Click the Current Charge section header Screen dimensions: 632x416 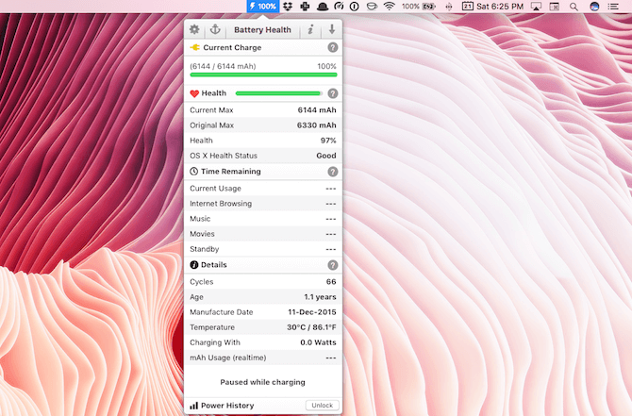click(263, 47)
